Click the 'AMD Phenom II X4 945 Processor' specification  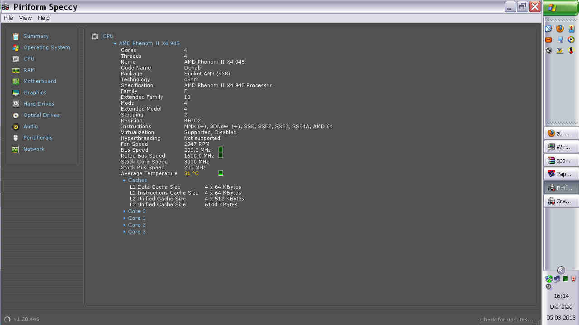click(228, 85)
